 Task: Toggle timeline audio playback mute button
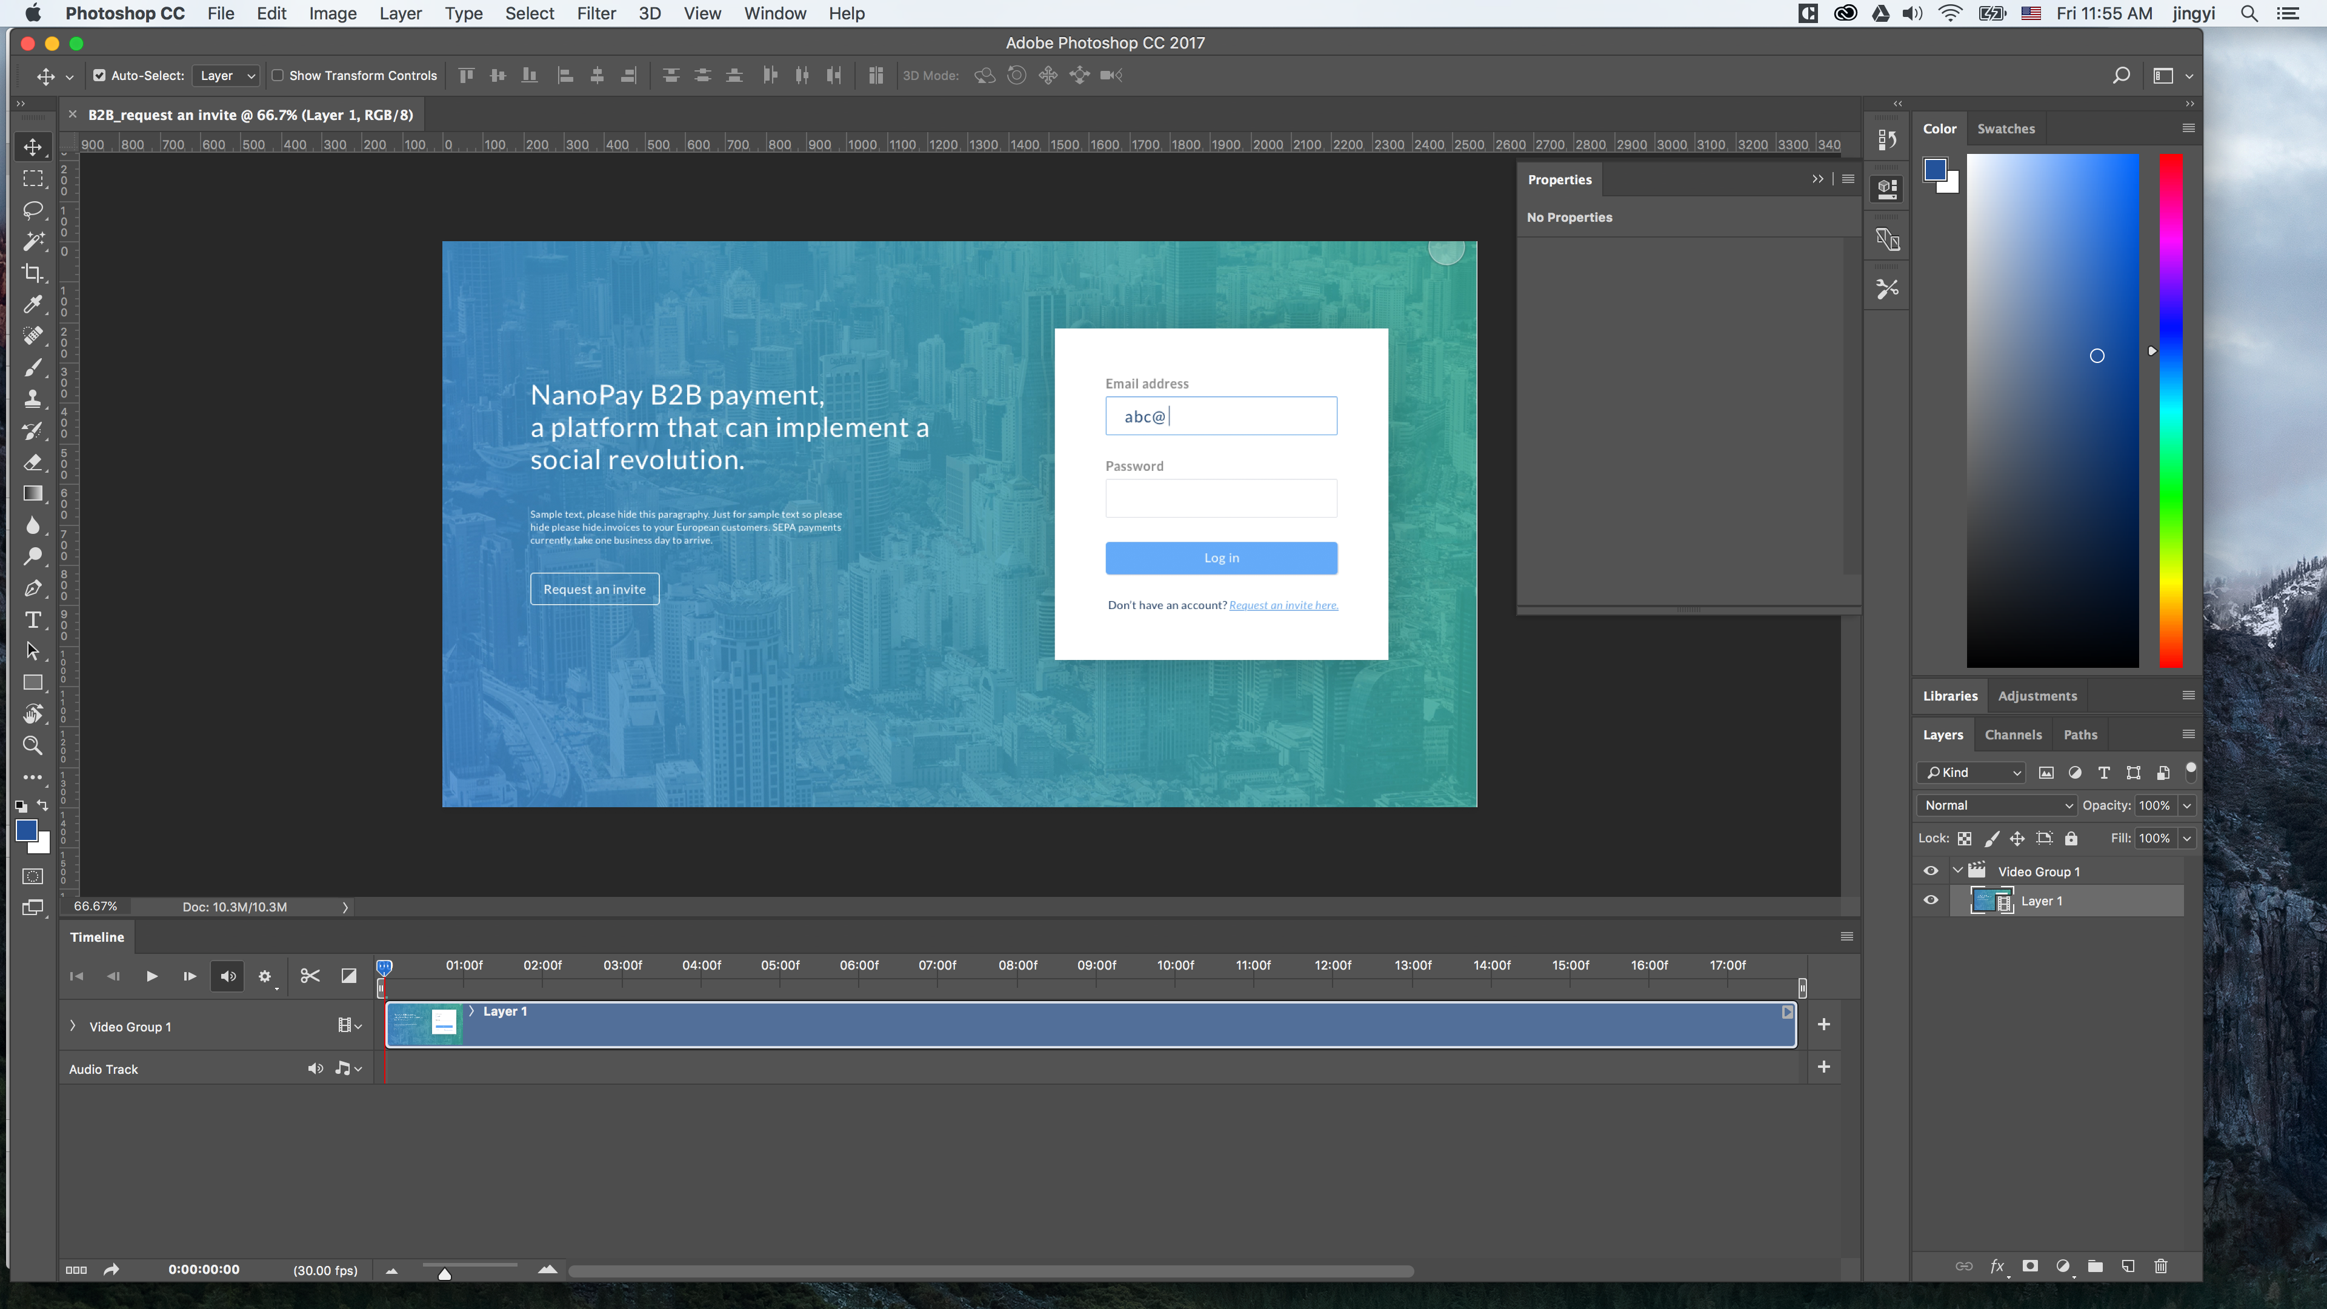click(228, 976)
